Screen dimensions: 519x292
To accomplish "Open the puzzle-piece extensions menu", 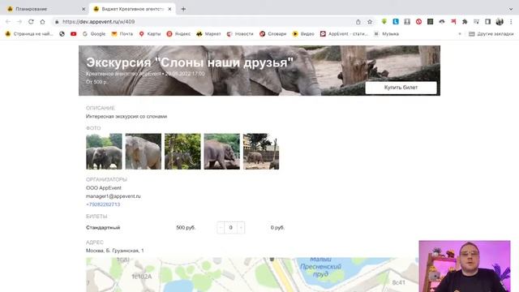I will click(465, 22).
